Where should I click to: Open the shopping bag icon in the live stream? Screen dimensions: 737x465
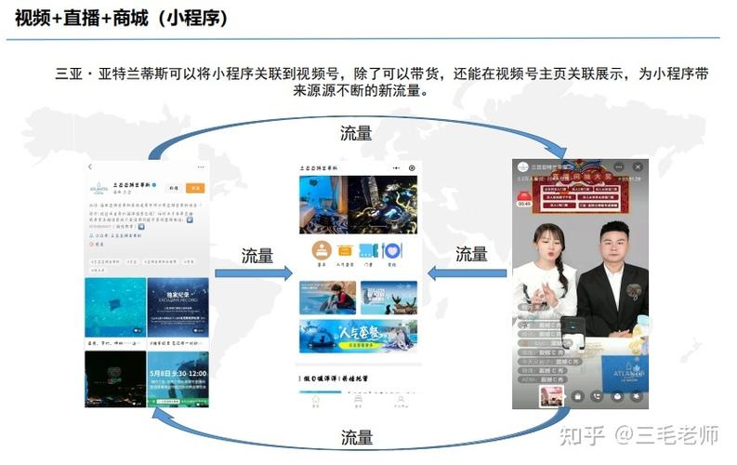578,396
